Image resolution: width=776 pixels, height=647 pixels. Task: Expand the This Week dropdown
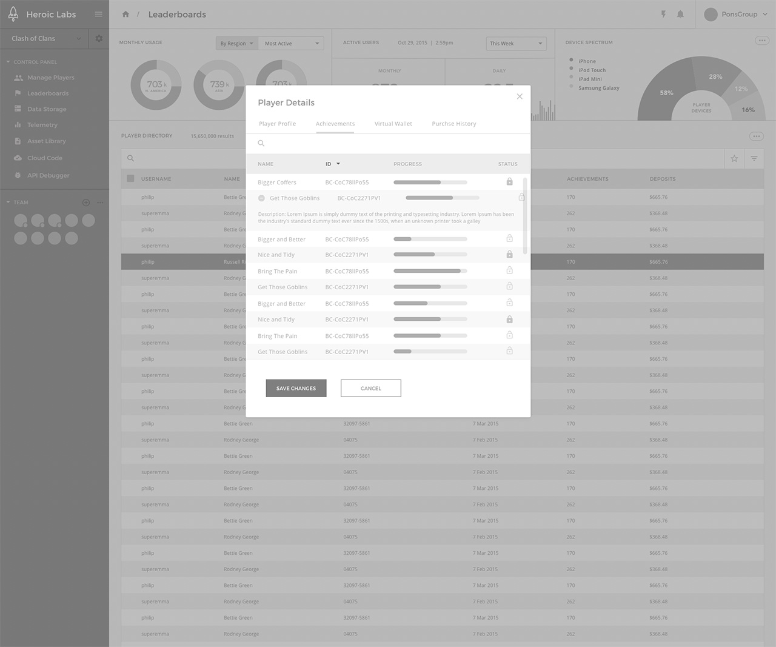(x=516, y=44)
